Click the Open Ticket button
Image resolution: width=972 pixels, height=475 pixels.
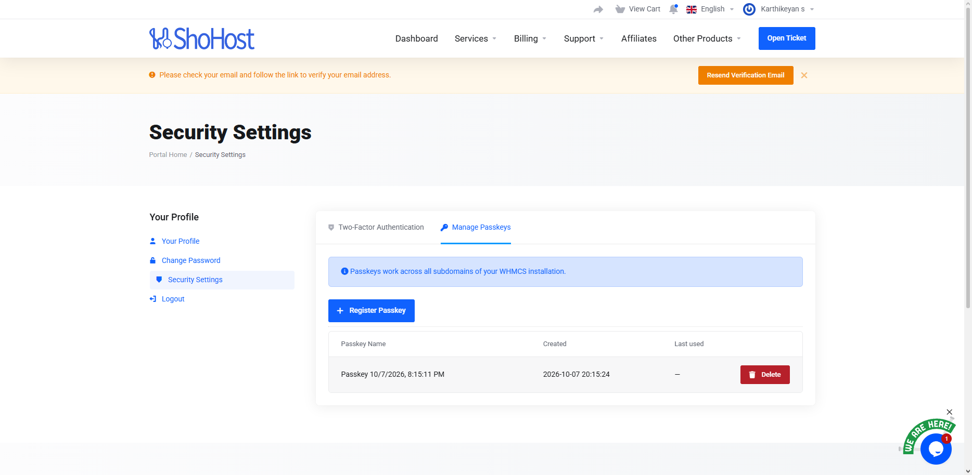pyautogui.click(x=787, y=38)
